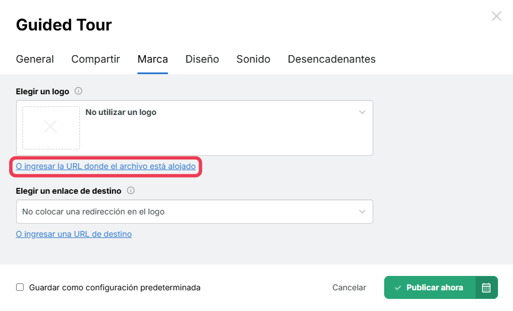Click 'No utilizar un logo' text
Screen dimensions: 513x311
click(121, 112)
